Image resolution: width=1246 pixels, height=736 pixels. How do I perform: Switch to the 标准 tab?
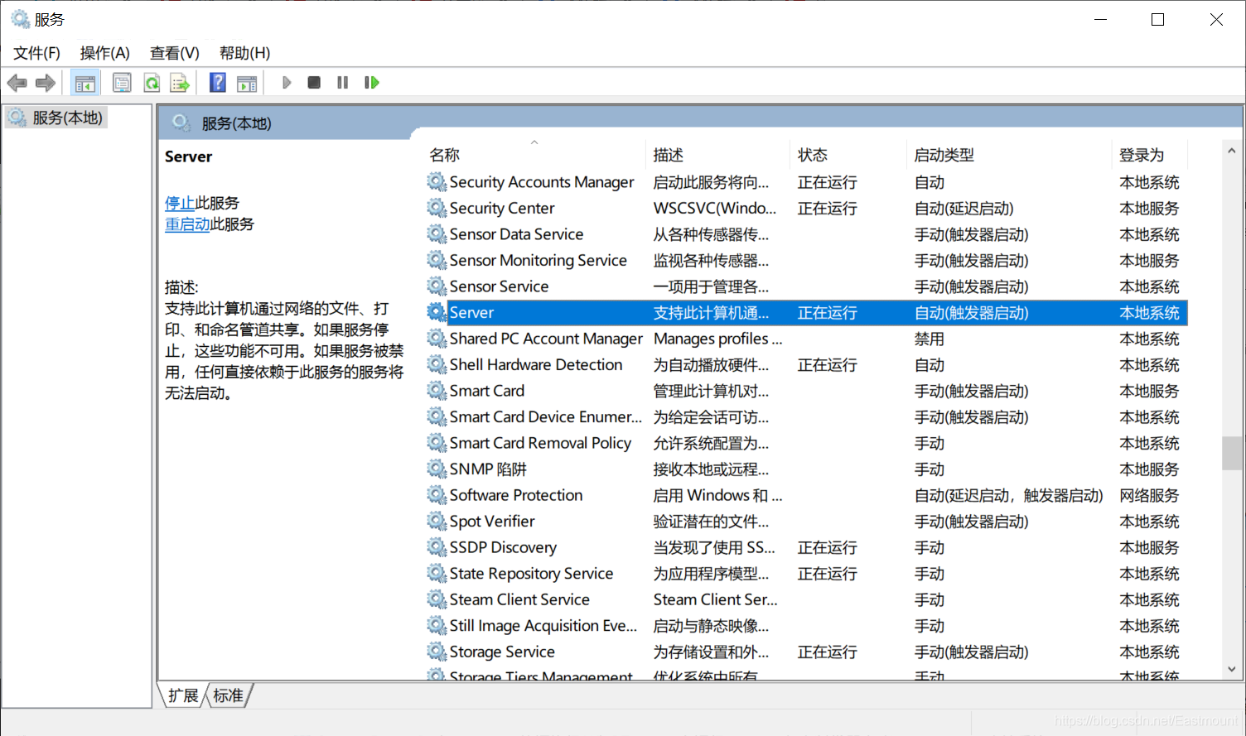(x=228, y=695)
